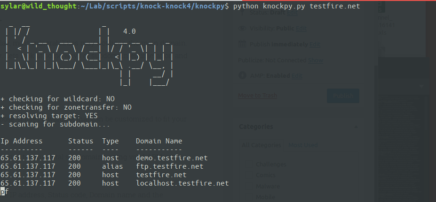Click the 200 status in the localhost.testfire.net row

pyautogui.click(x=74, y=183)
